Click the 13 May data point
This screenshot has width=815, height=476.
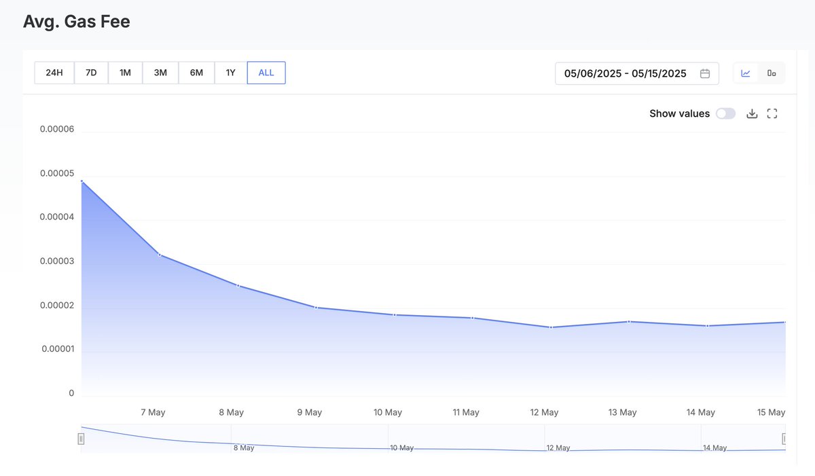[629, 321]
